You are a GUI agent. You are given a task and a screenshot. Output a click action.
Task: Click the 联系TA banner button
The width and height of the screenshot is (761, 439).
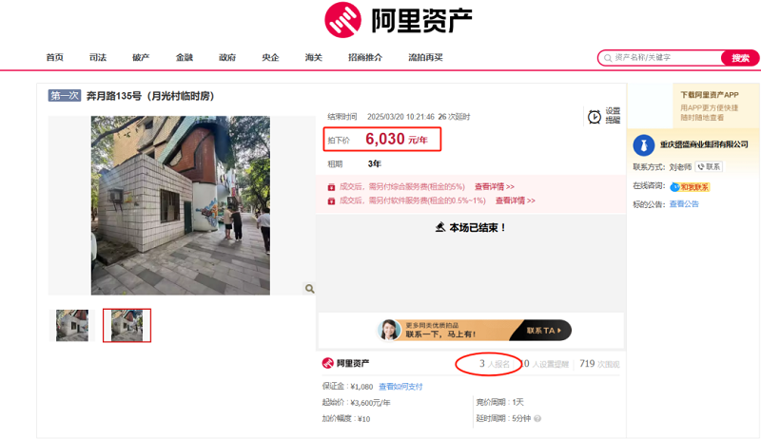[x=544, y=331]
